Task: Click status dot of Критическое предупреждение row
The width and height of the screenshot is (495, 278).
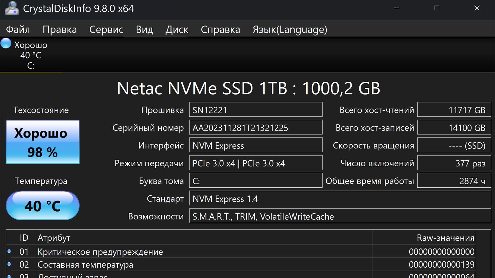Action: pos(9,251)
